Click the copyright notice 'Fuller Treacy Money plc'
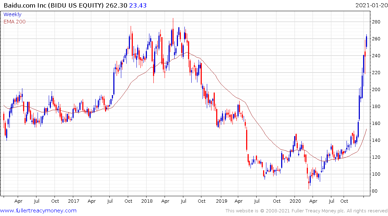Image resolution: width=388 pixels, height=216 pixels. point(318,211)
